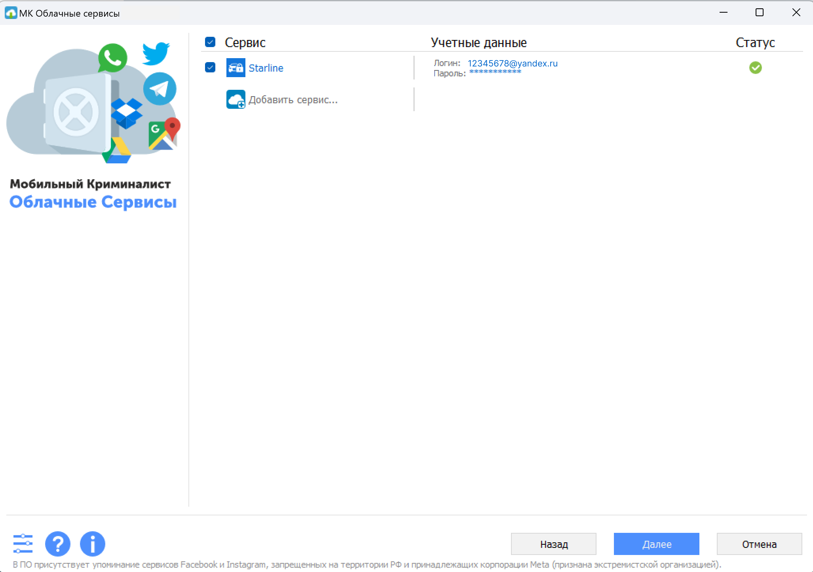
Task: Click the Учетные данные column header
Action: [x=479, y=42]
